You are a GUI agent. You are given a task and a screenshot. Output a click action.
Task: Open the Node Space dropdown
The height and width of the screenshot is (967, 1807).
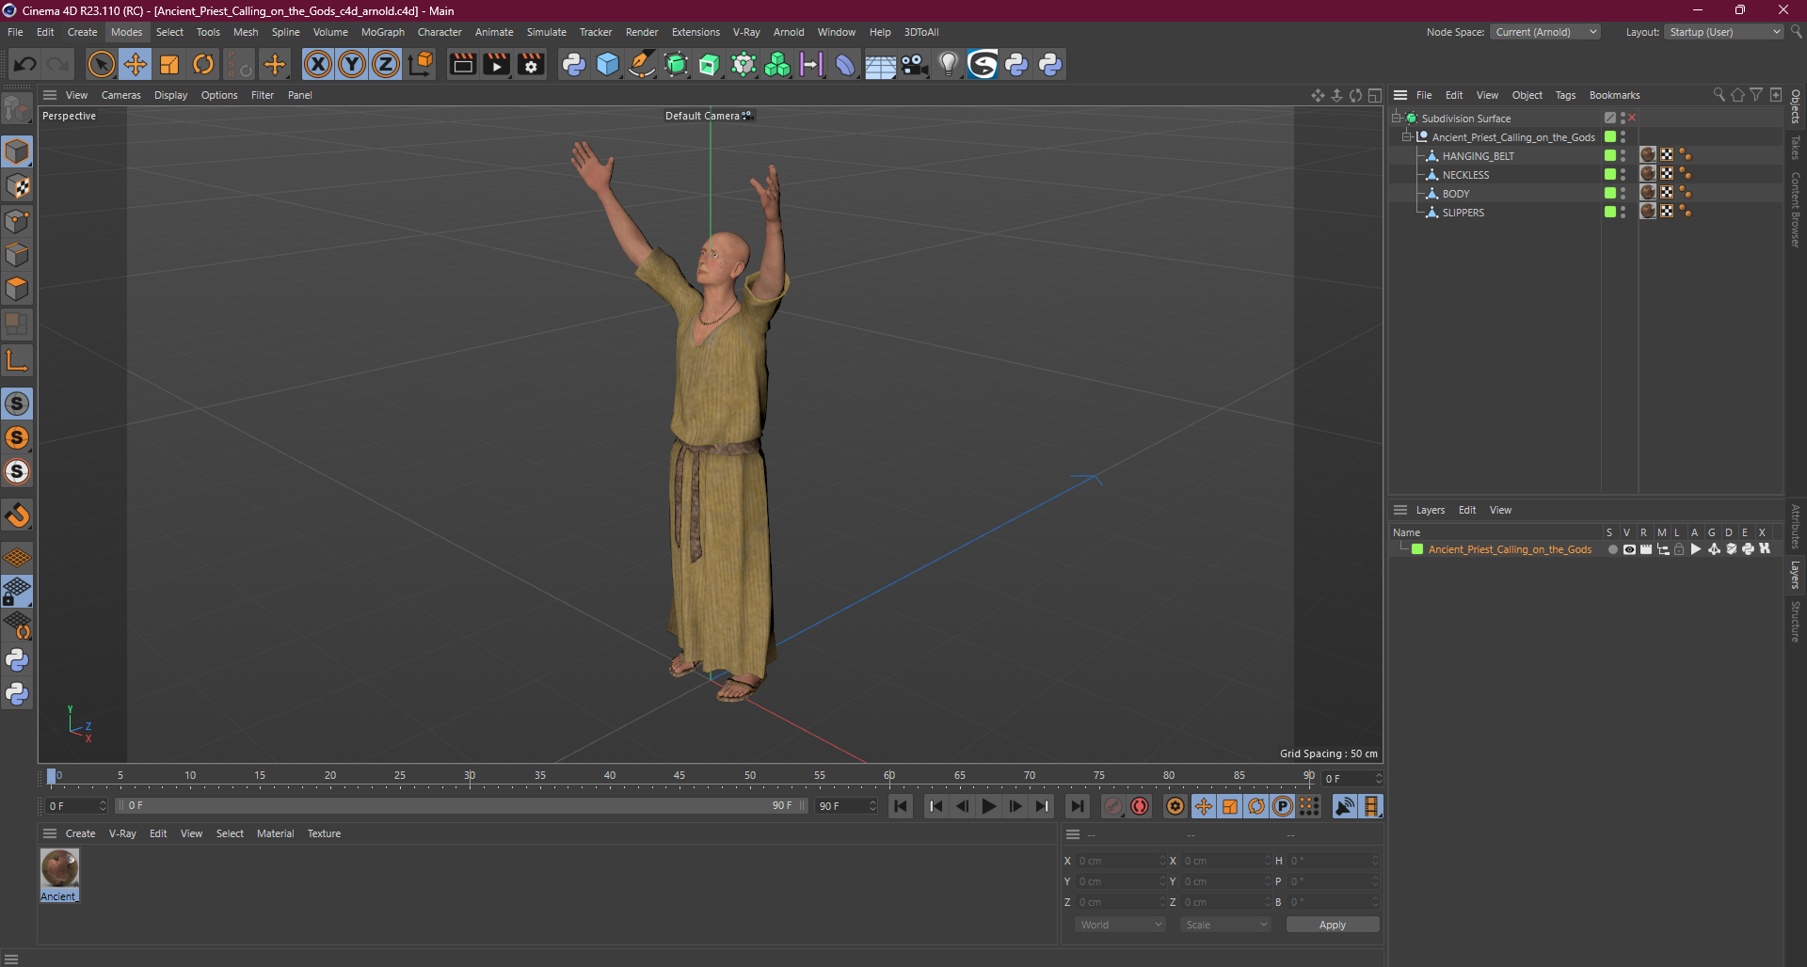tap(1544, 32)
